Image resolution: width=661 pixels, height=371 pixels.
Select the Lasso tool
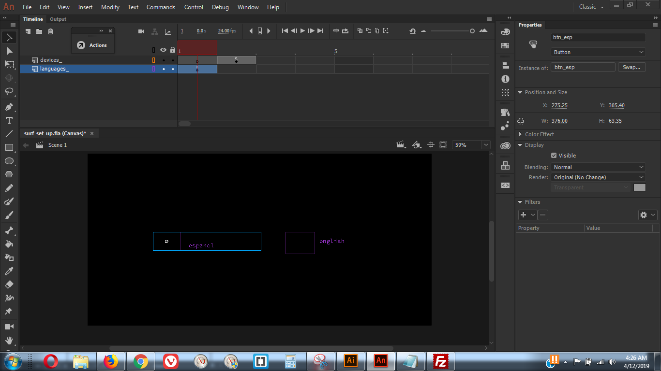pos(9,91)
